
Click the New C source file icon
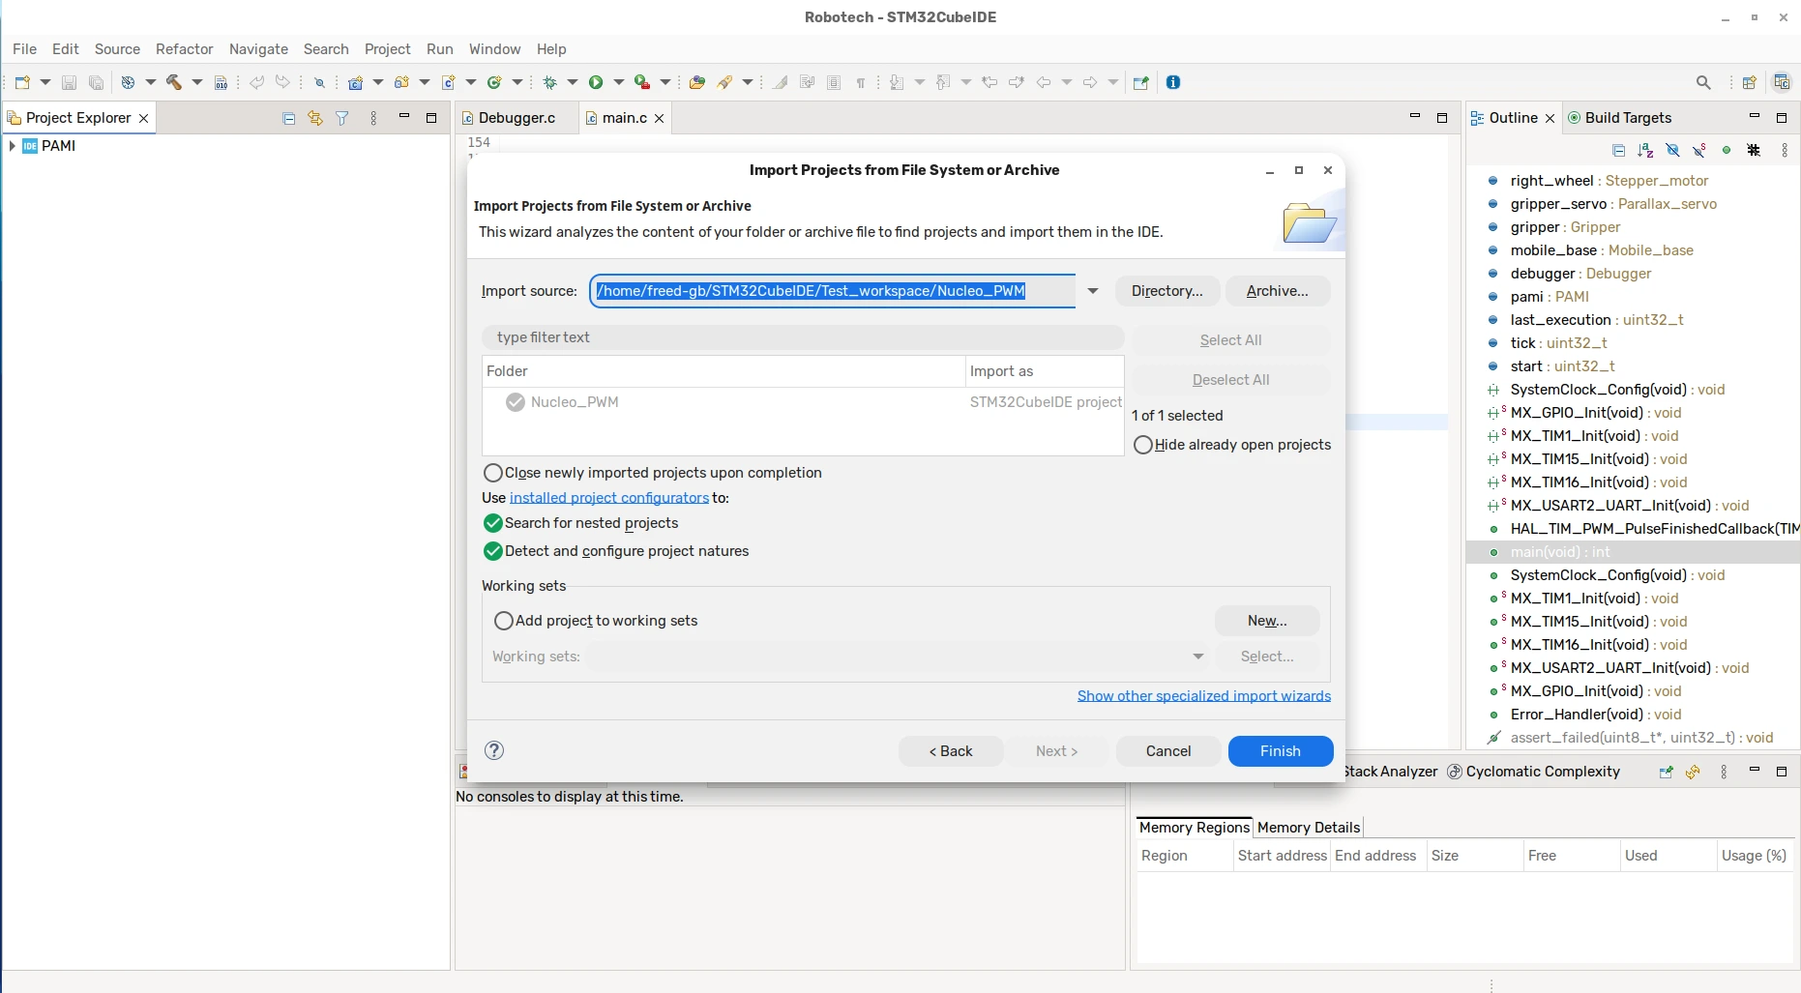click(x=448, y=82)
